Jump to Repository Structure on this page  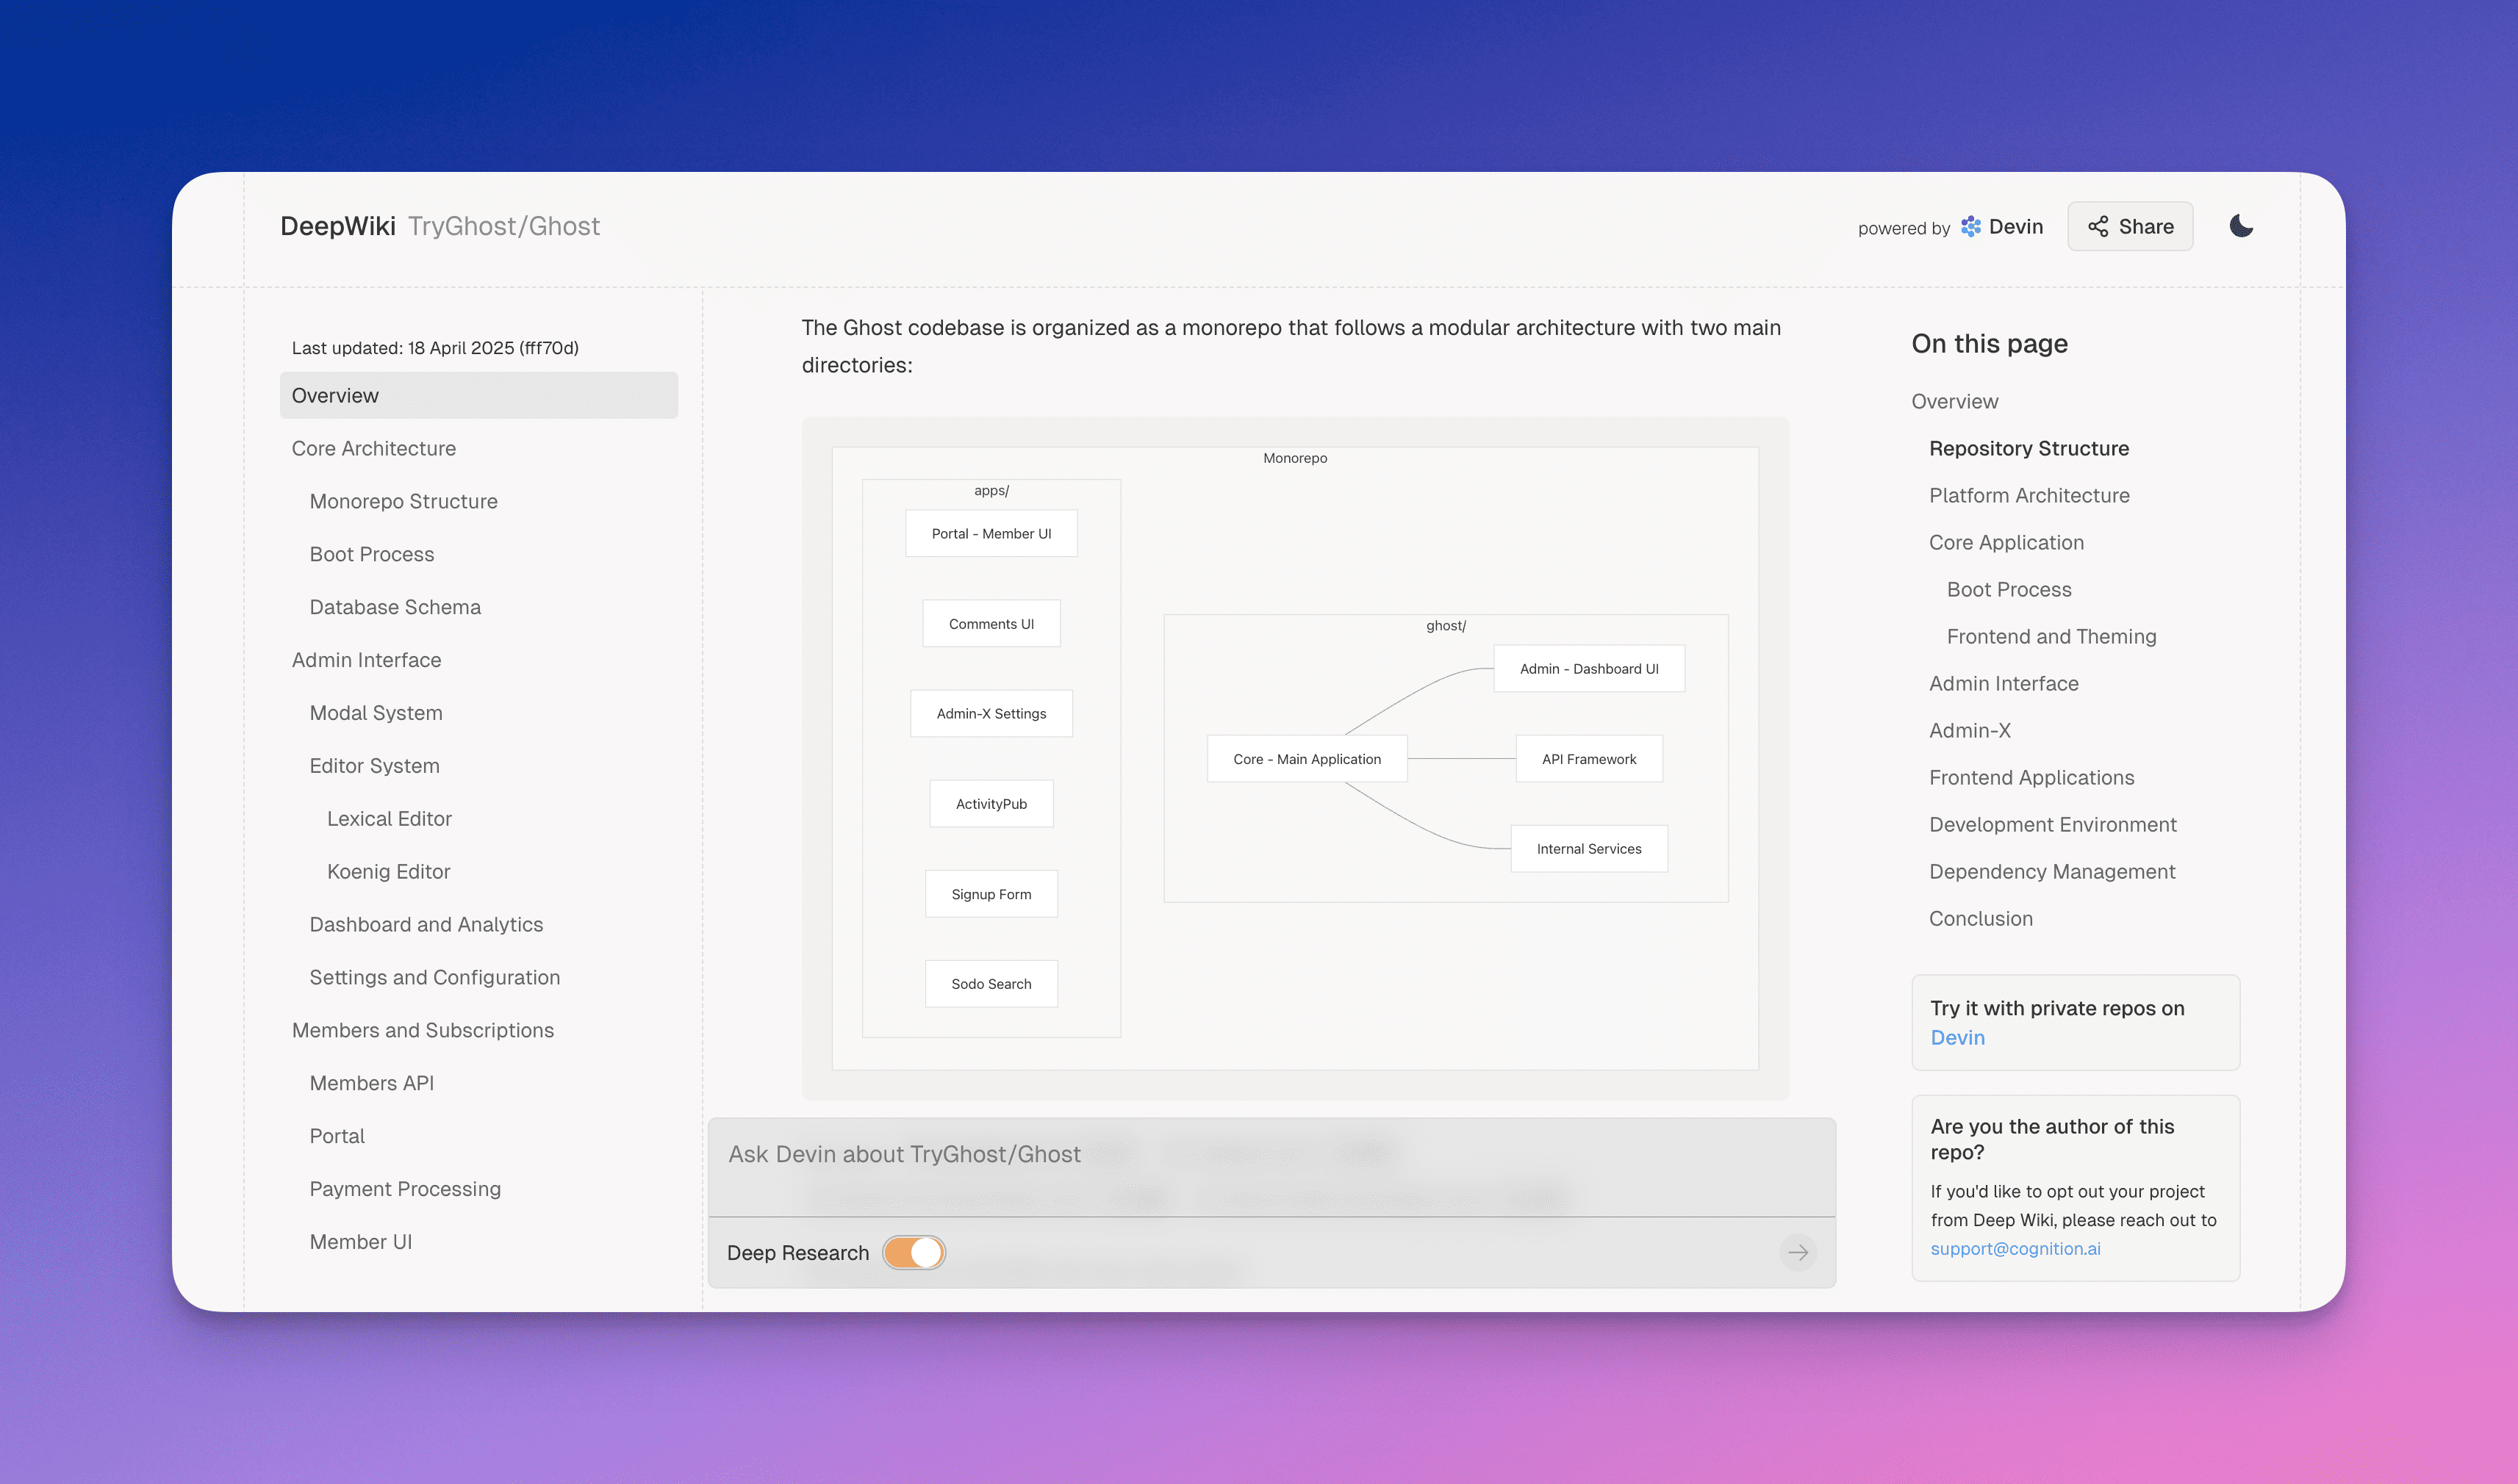(x=2028, y=448)
